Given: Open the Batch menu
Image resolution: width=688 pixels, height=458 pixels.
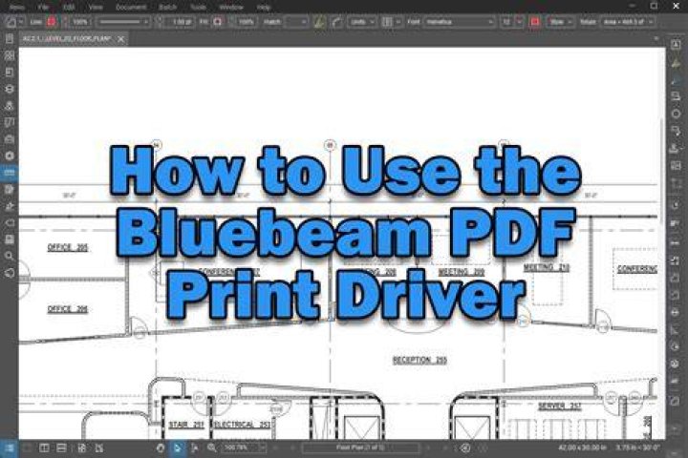Looking at the screenshot, I should 168,7.
